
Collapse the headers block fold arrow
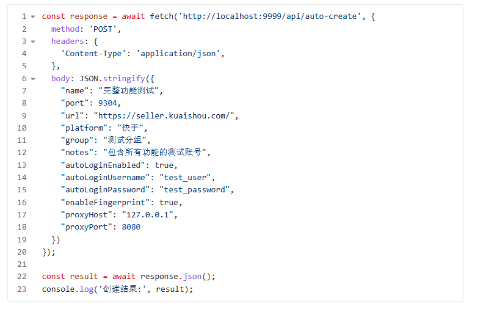(x=32, y=42)
